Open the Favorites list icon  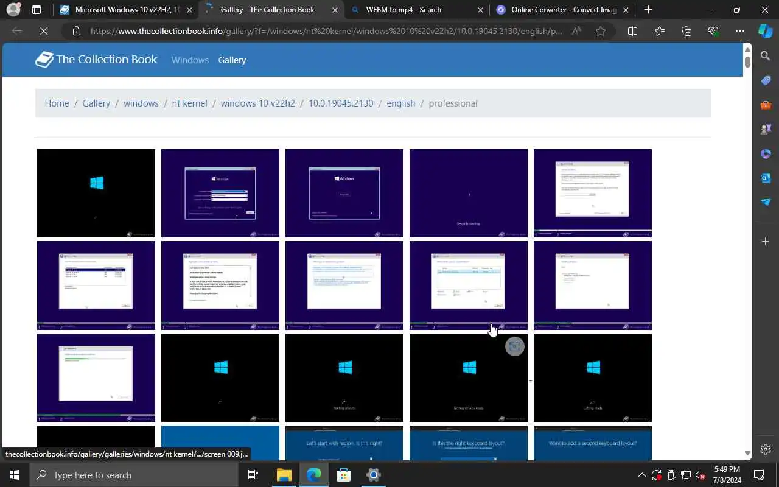pyautogui.click(x=660, y=31)
